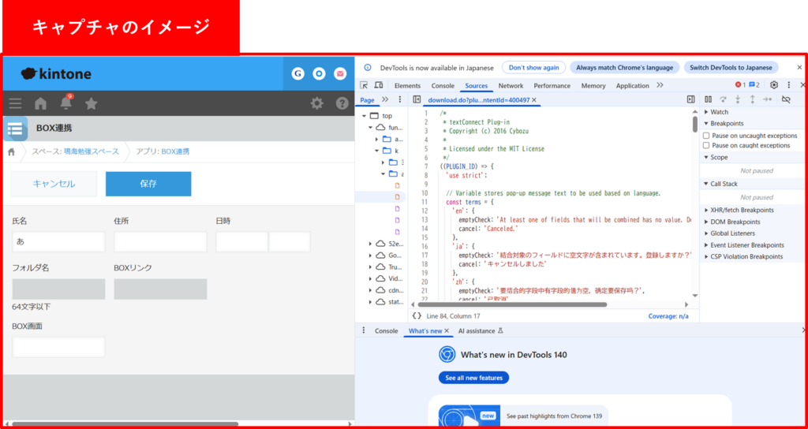Click the deactivate breakpoints icon

[x=785, y=99]
